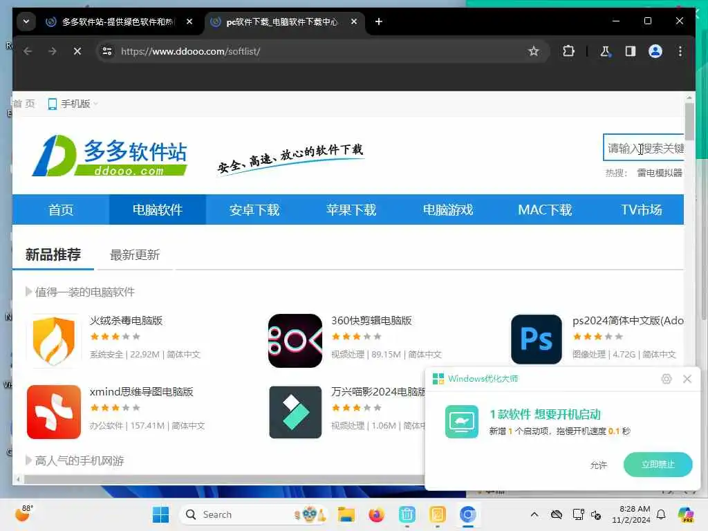The width and height of the screenshot is (708, 531).
Task: Open ps2024简体中文版 title link
Action: [628, 321]
